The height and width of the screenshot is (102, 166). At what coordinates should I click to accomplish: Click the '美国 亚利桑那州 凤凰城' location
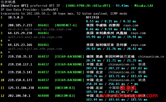tap(107, 33)
